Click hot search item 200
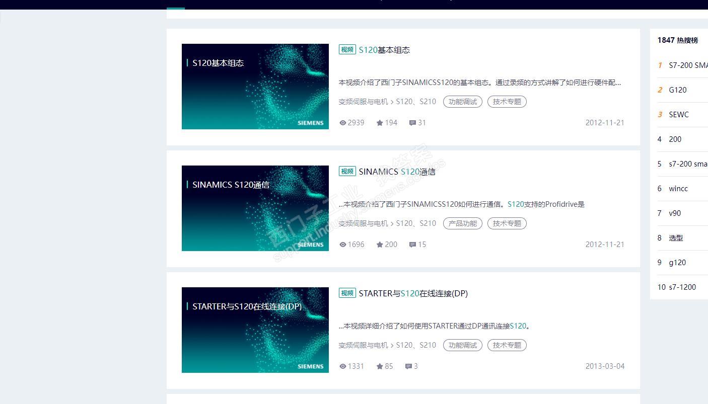This screenshot has width=708, height=404. [x=675, y=139]
